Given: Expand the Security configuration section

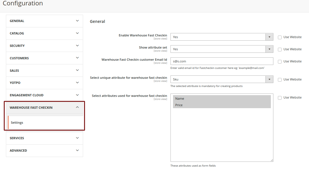Looking at the screenshot, I should [x=44, y=46].
